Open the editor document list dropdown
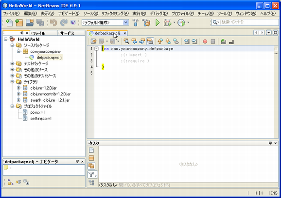 (268, 32)
